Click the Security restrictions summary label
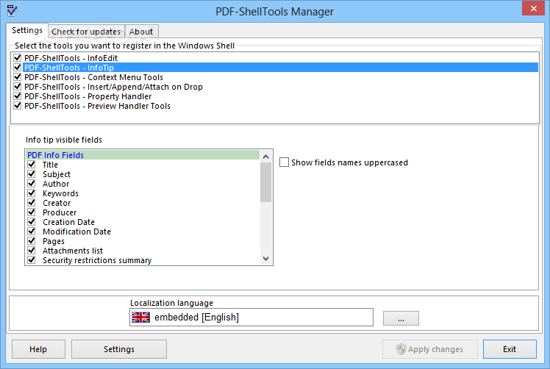Viewport: 550px width, 369px height. click(x=97, y=260)
